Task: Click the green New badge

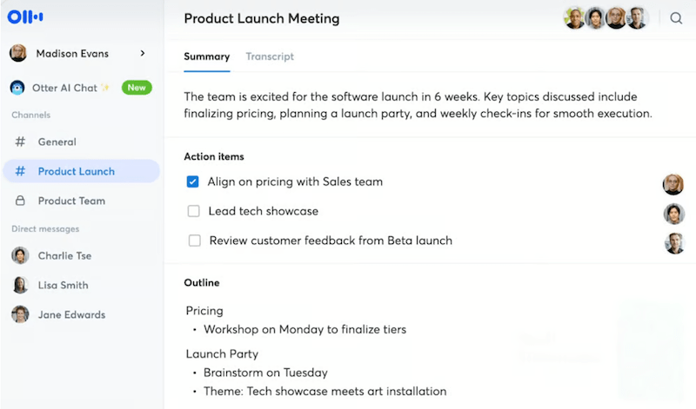Action: [137, 88]
